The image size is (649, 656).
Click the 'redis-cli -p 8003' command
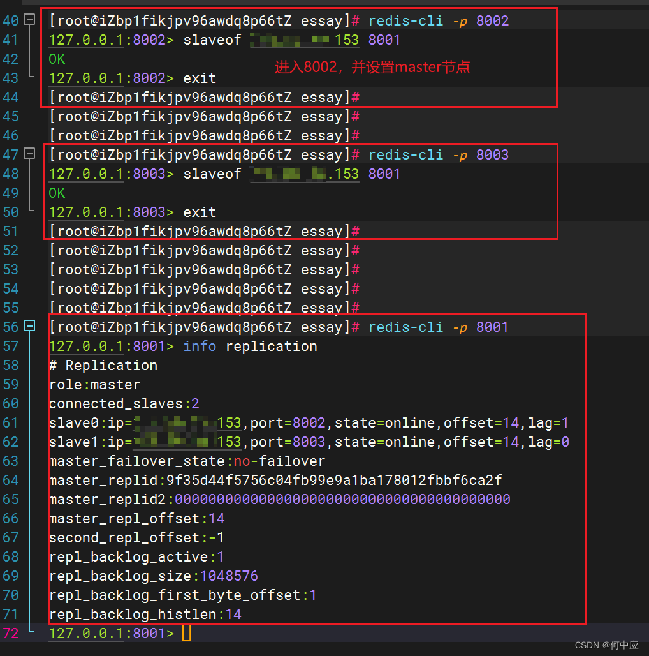[x=439, y=155]
